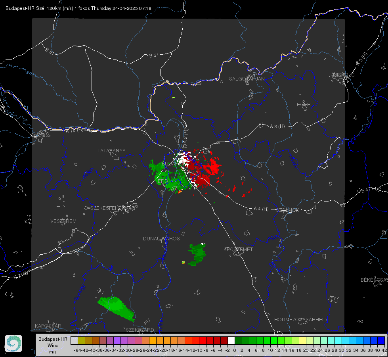Click the SZEKSZÁRD city label

click(140, 330)
